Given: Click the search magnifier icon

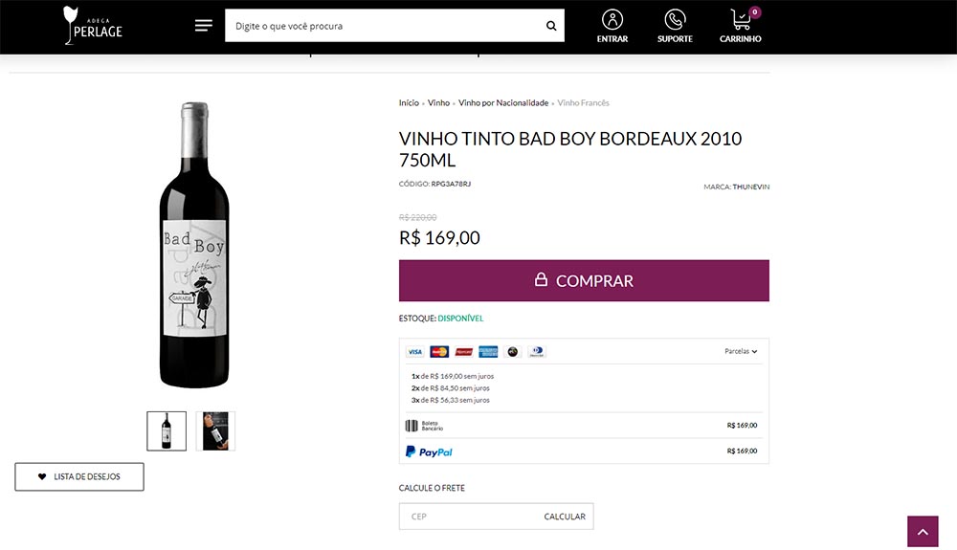Looking at the screenshot, I should click(551, 26).
